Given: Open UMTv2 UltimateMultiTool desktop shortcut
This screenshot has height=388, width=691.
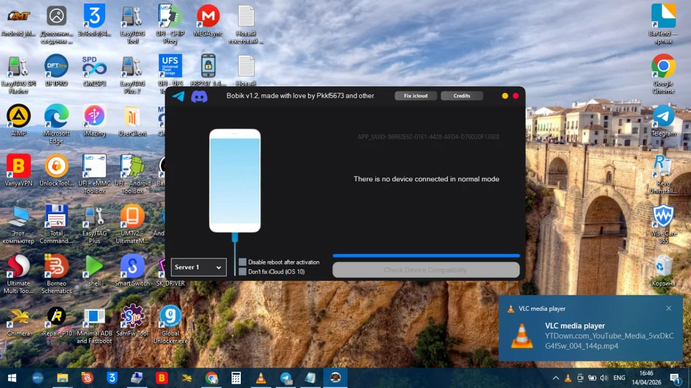Looking at the screenshot, I should 132,224.
